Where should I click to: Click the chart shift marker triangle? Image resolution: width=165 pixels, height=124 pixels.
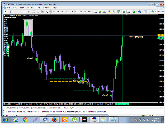click(127, 15)
